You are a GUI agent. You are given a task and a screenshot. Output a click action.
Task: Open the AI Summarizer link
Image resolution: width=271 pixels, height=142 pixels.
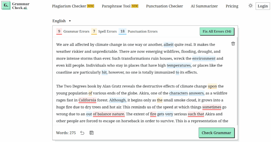(x=204, y=6)
